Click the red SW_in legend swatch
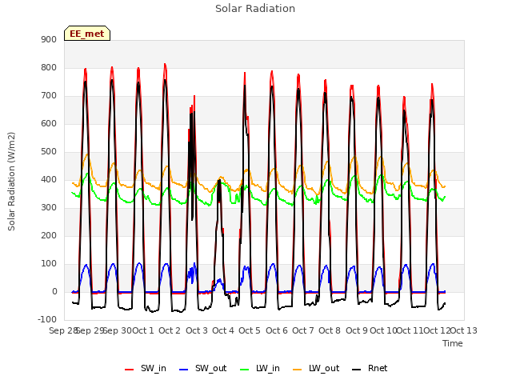Image resolution: width=512 pixels, height=384 pixels. tap(130, 370)
